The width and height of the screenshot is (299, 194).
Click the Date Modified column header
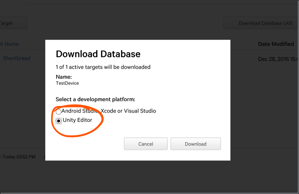[x=276, y=44]
